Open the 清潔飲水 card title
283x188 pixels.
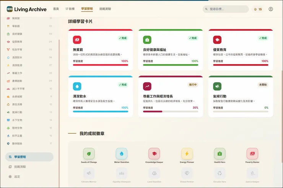tap(80, 96)
